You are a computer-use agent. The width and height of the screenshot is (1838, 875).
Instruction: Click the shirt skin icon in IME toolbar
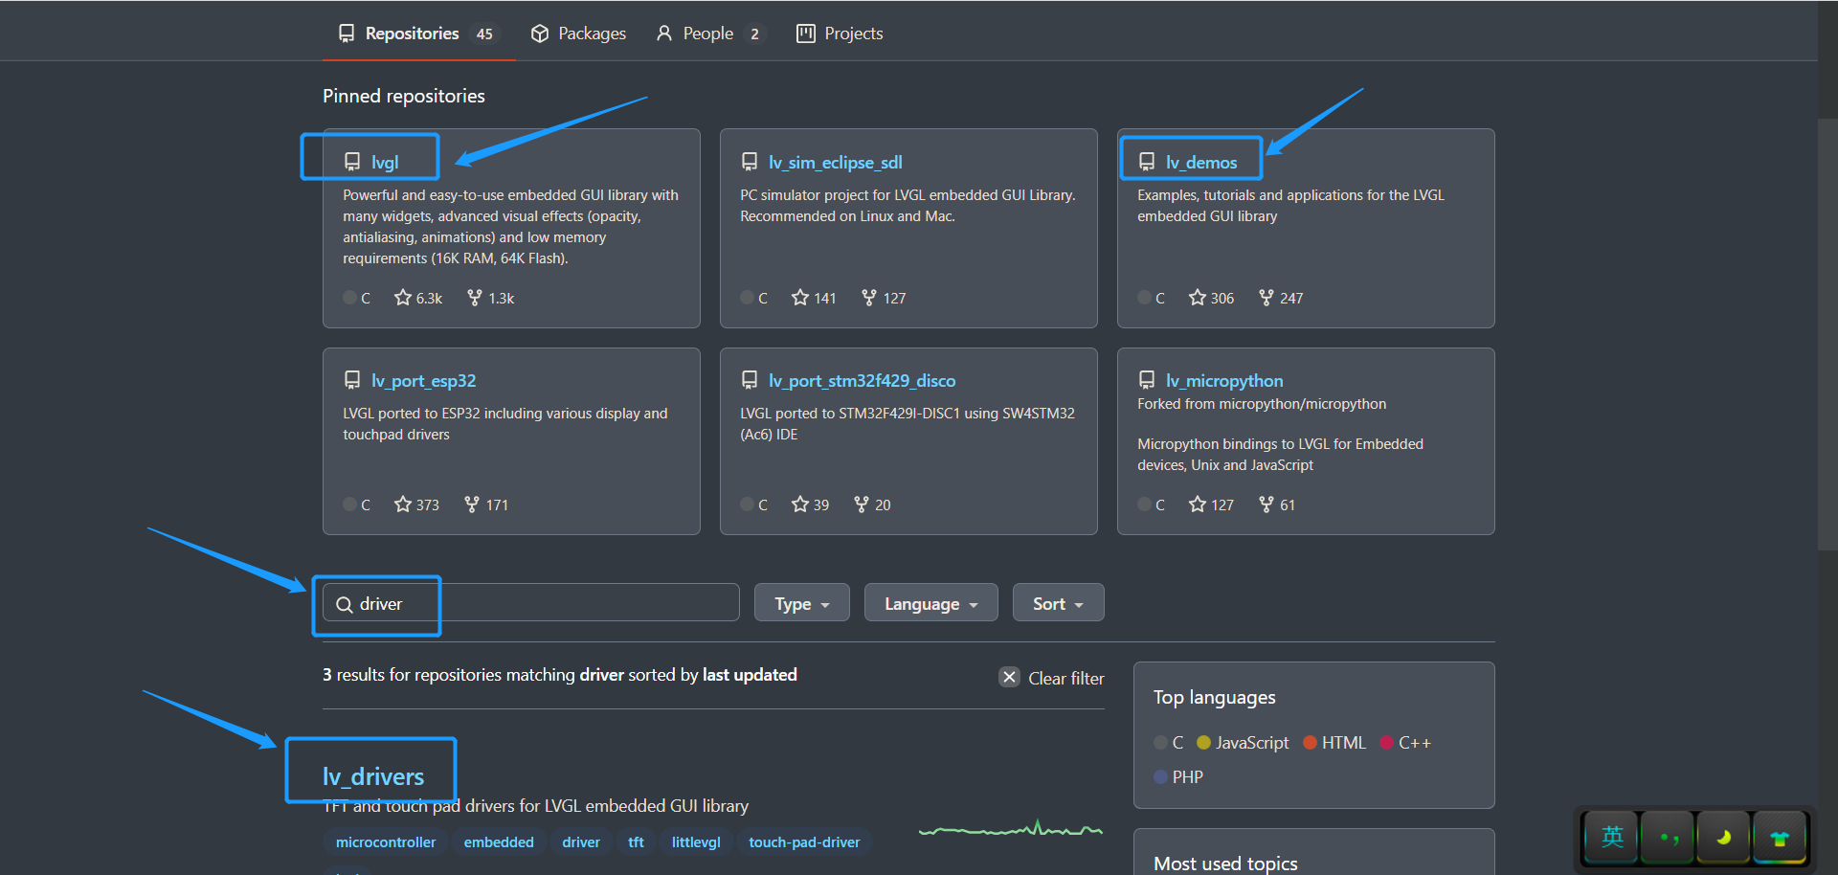(1779, 839)
